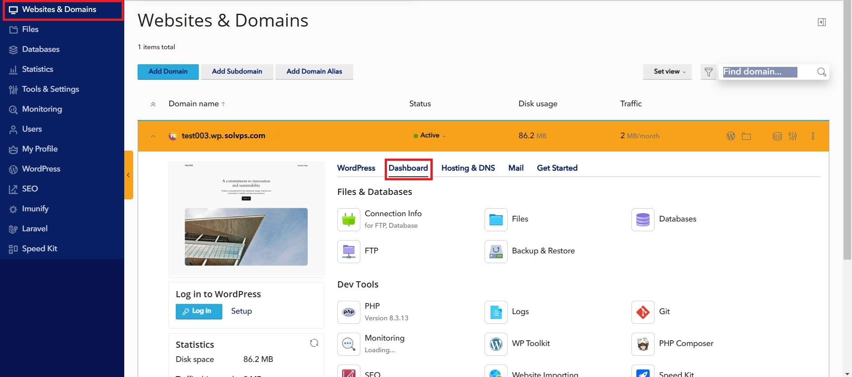Open the Set view dropdown
852x377 pixels.
(667, 72)
